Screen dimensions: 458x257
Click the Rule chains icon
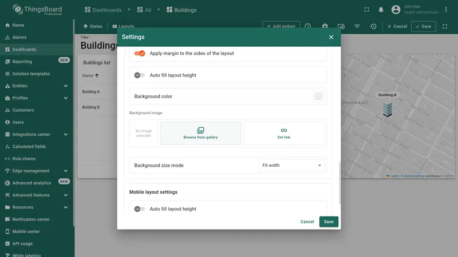7,159
